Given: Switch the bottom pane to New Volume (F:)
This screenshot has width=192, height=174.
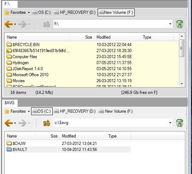Looking at the screenshot, I should pos(116,111).
